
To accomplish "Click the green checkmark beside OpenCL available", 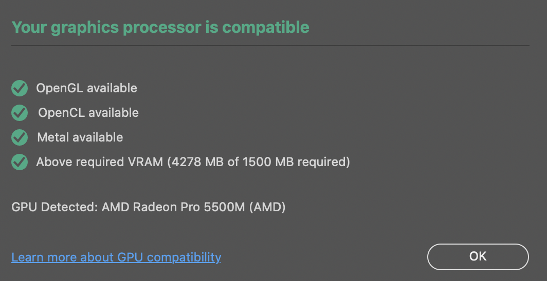I will coord(20,112).
